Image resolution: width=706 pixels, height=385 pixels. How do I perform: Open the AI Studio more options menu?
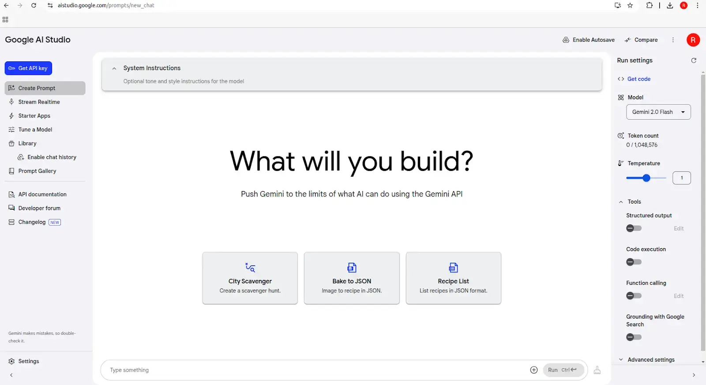(673, 40)
